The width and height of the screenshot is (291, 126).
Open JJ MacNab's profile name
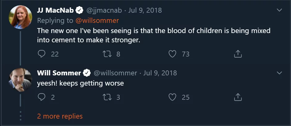pyautogui.click(x=56, y=10)
